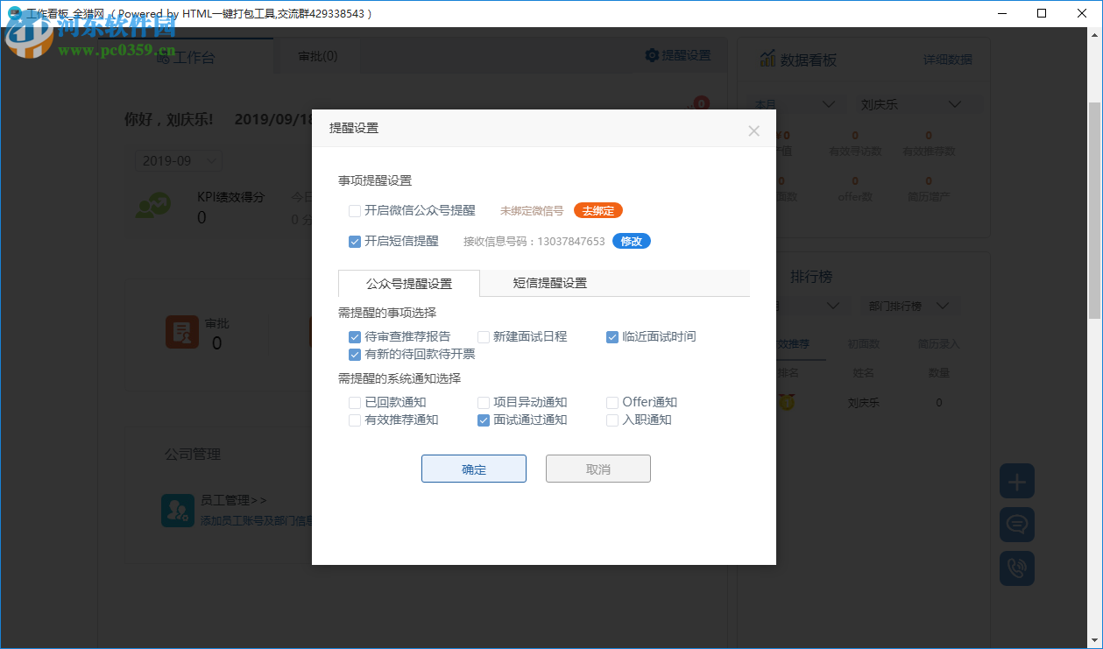
Task: Enable the Offer通知 notification checkbox
Action: coord(612,402)
